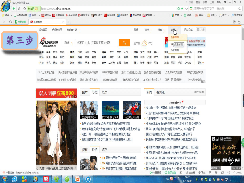This screenshot has width=244, height=183.
Task: Open 头条新闻 bookmark
Action: tap(110, 15)
